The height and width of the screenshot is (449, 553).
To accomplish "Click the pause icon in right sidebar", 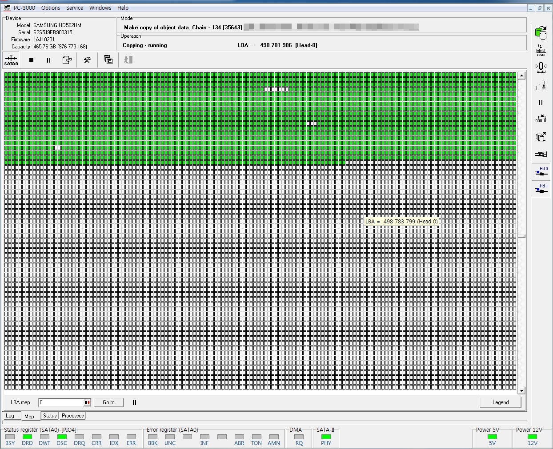I will 541,102.
